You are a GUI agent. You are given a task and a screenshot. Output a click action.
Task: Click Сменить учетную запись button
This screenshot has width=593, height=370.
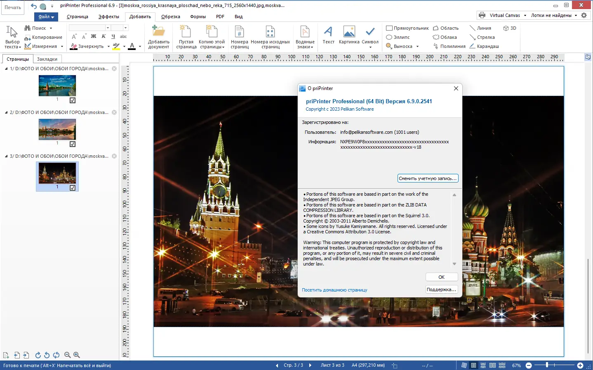[428, 178]
